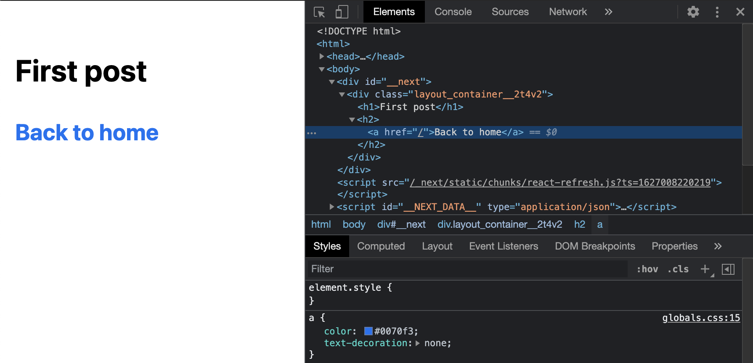Screen dimensions: 753x363
Task: Select the <html> tag row
Action: [x=333, y=44]
